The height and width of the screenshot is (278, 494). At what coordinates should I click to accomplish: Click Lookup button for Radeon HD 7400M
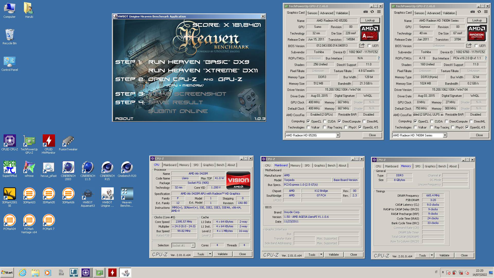(477, 21)
